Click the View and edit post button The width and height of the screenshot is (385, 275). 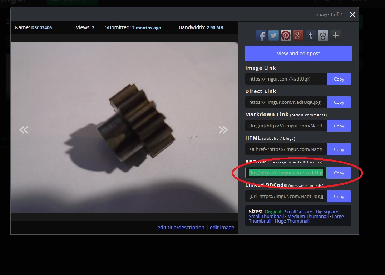tap(298, 54)
